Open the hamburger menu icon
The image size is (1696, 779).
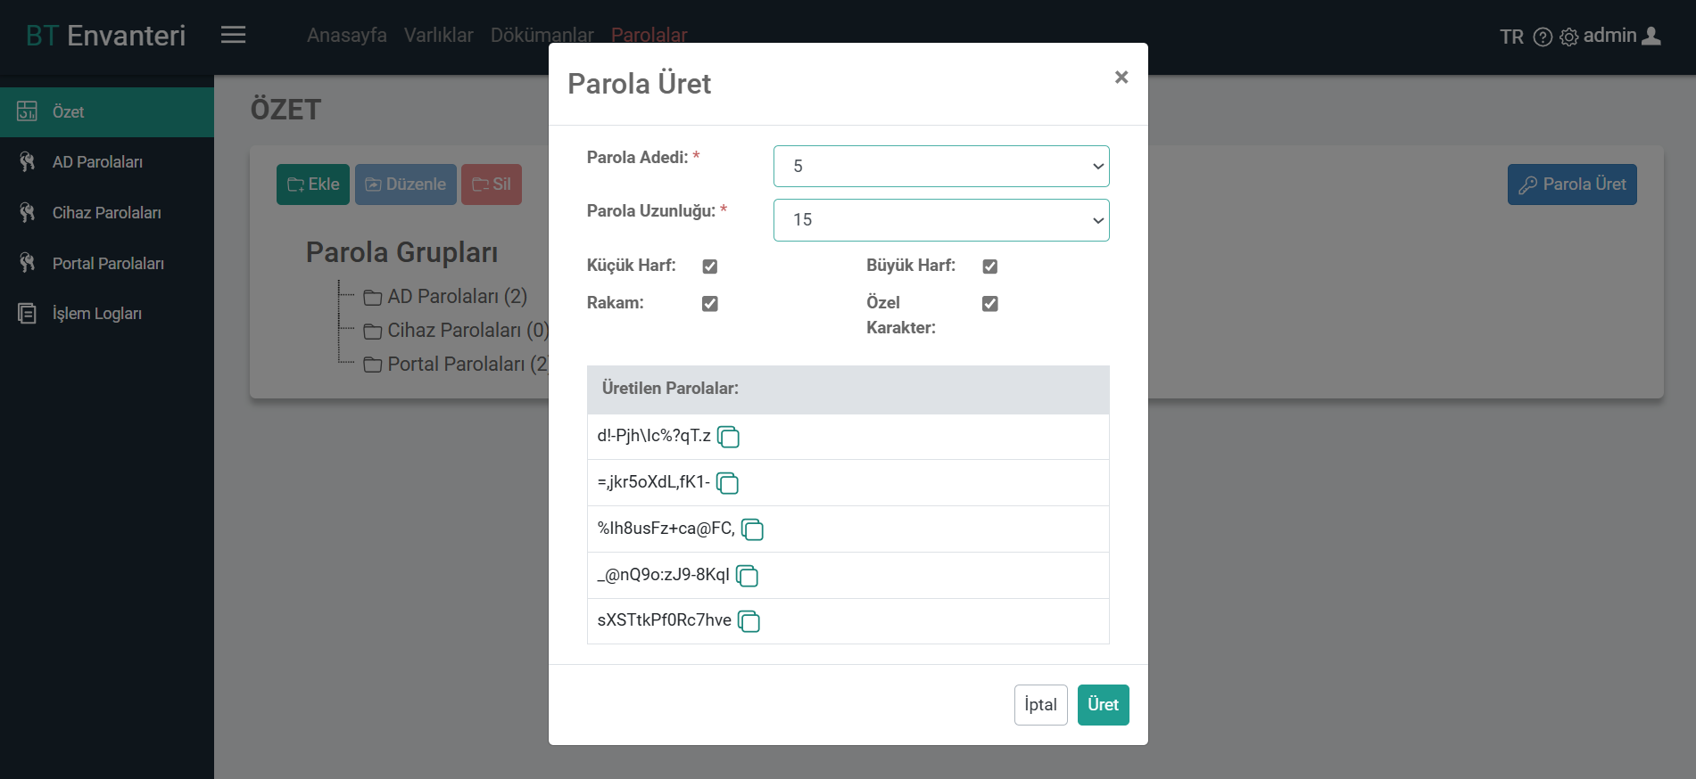(234, 35)
